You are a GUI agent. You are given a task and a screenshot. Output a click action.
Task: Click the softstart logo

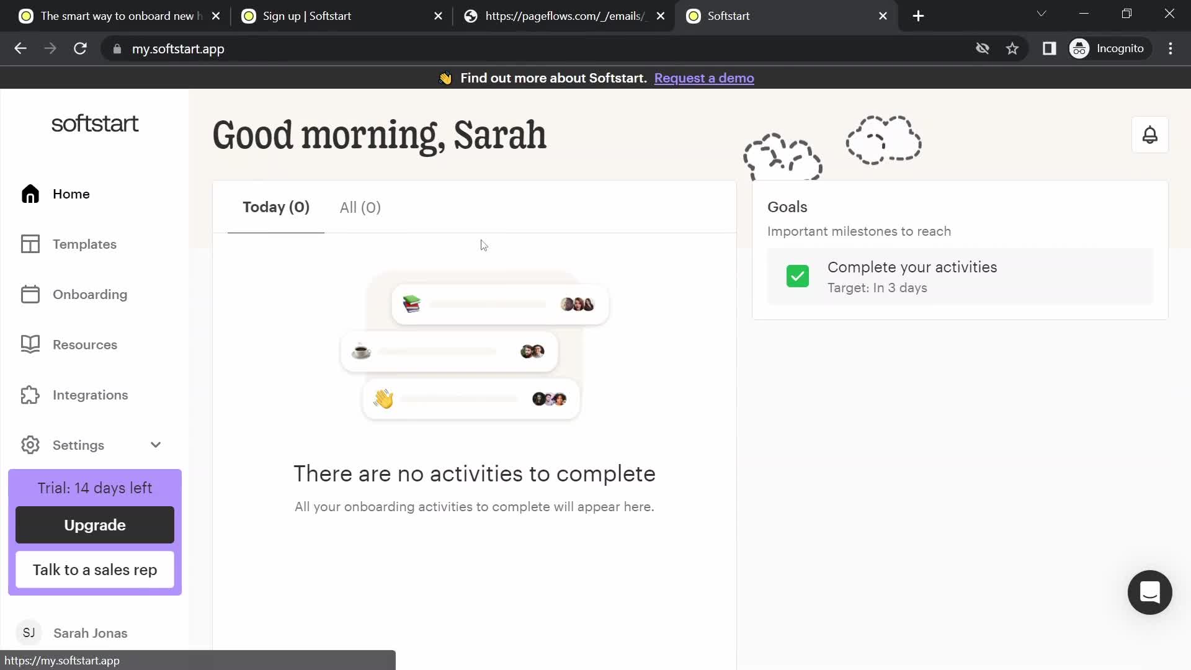95,123
